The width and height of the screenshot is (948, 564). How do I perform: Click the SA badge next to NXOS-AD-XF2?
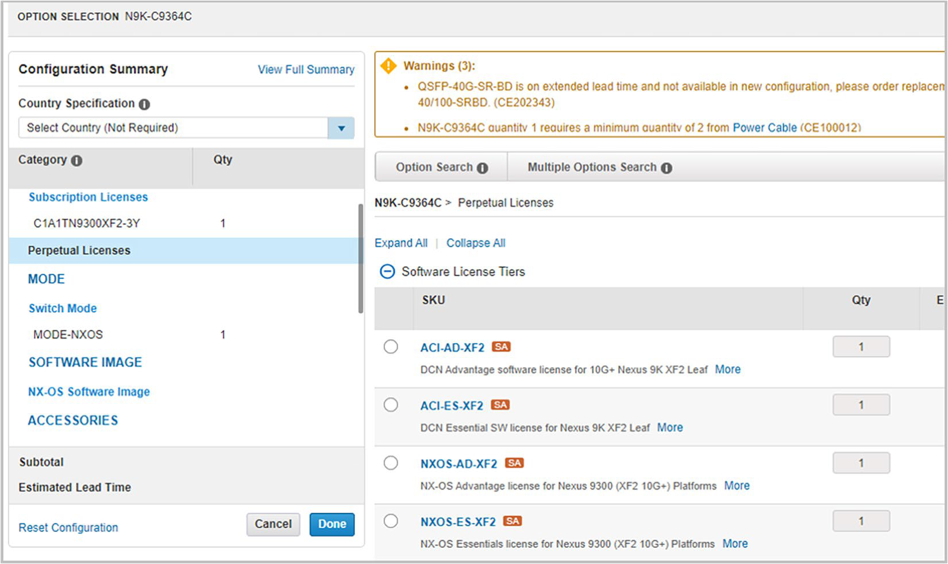(x=514, y=463)
